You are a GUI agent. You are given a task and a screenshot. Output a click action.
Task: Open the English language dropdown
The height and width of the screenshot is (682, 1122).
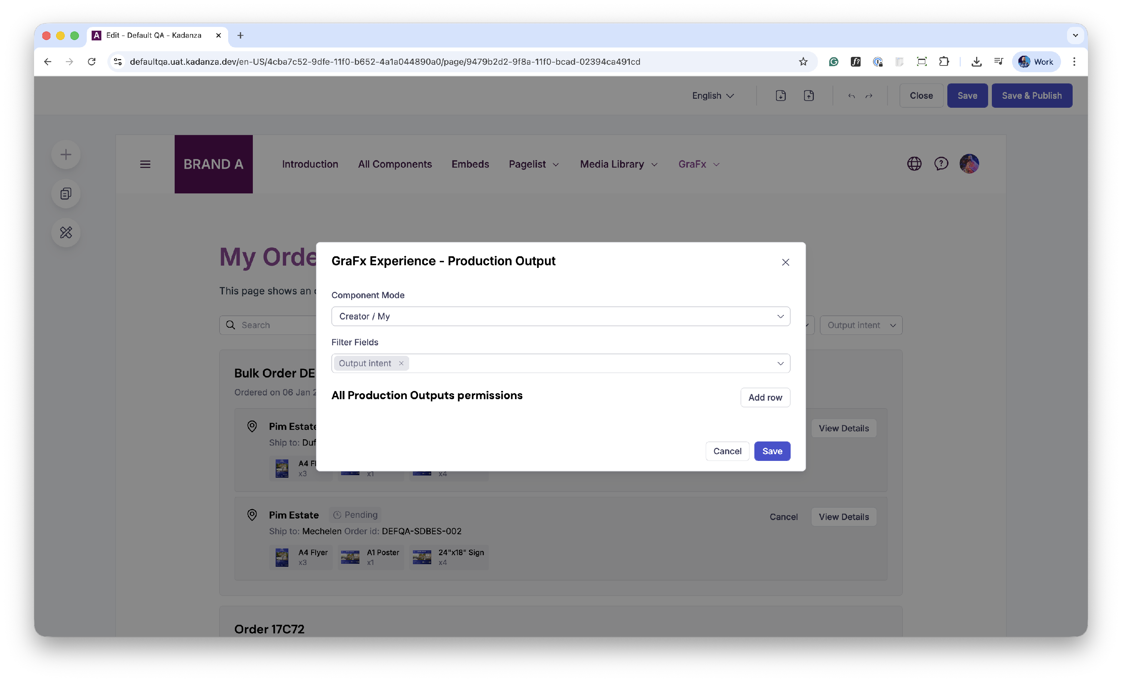pos(712,96)
